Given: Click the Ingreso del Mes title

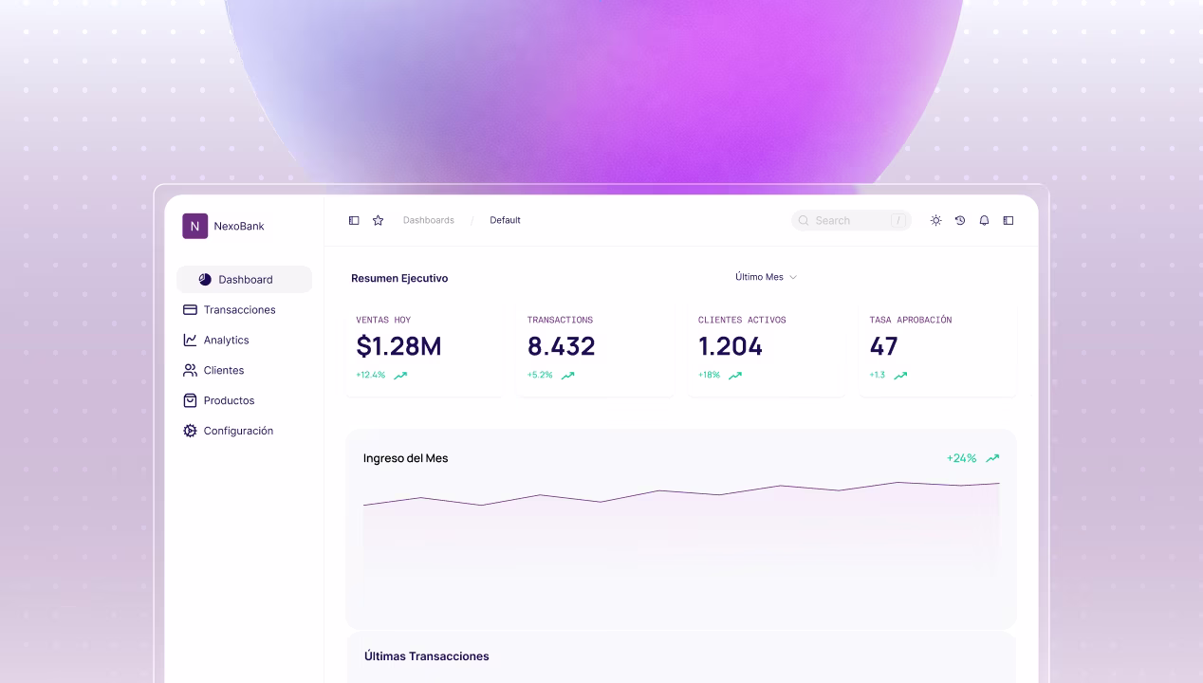Looking at the screenshot, I should [405, 458].
